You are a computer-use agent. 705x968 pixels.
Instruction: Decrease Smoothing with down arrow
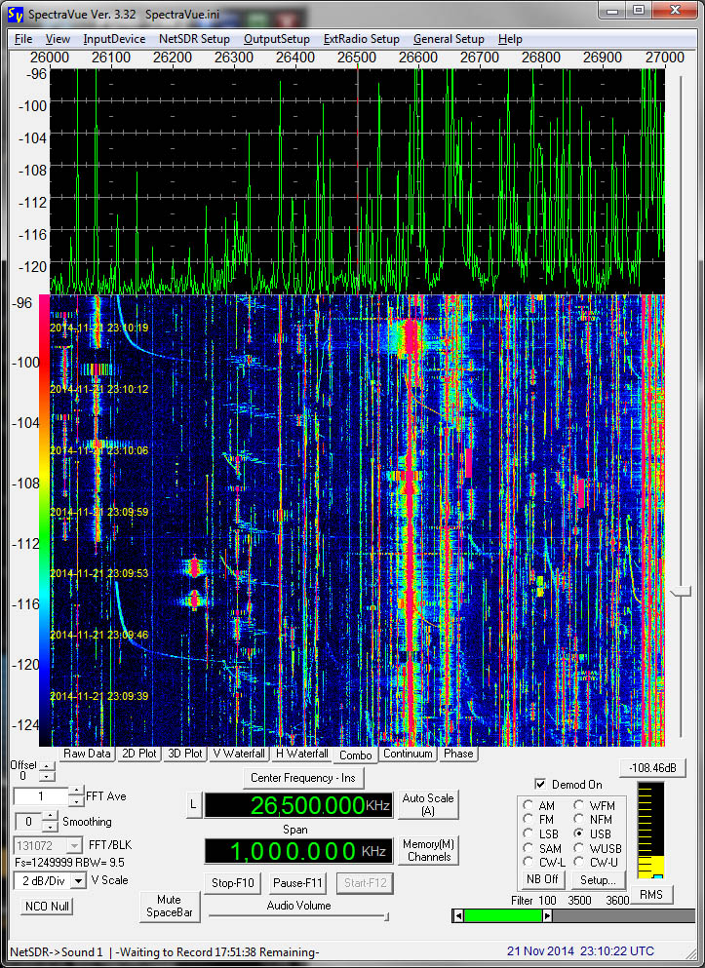50,827
